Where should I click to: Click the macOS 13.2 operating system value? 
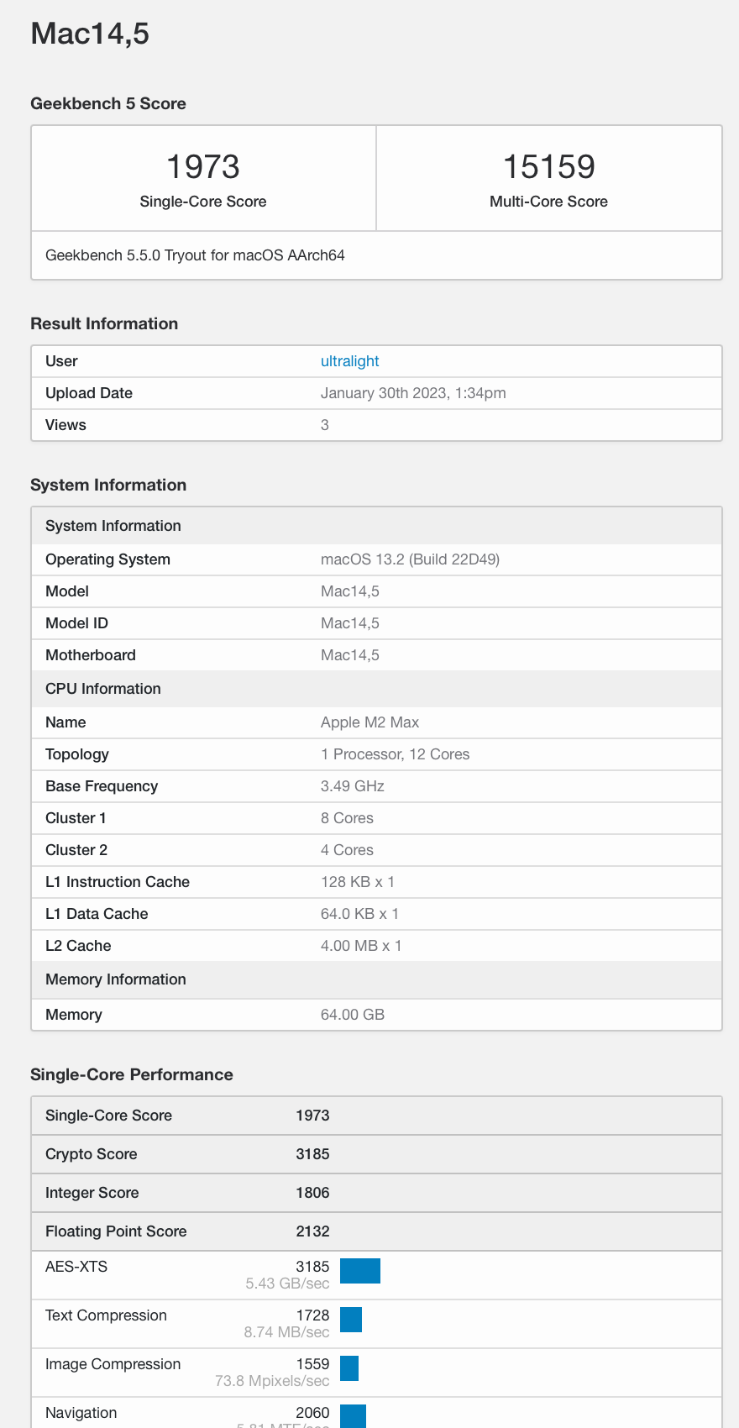(x=410, y=559)
